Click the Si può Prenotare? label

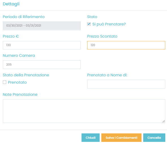(x=109, y=24)
